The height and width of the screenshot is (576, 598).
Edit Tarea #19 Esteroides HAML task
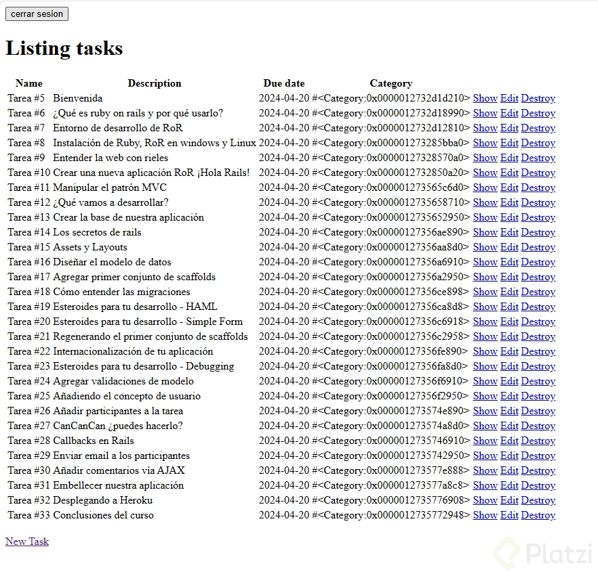pos(509,307)
